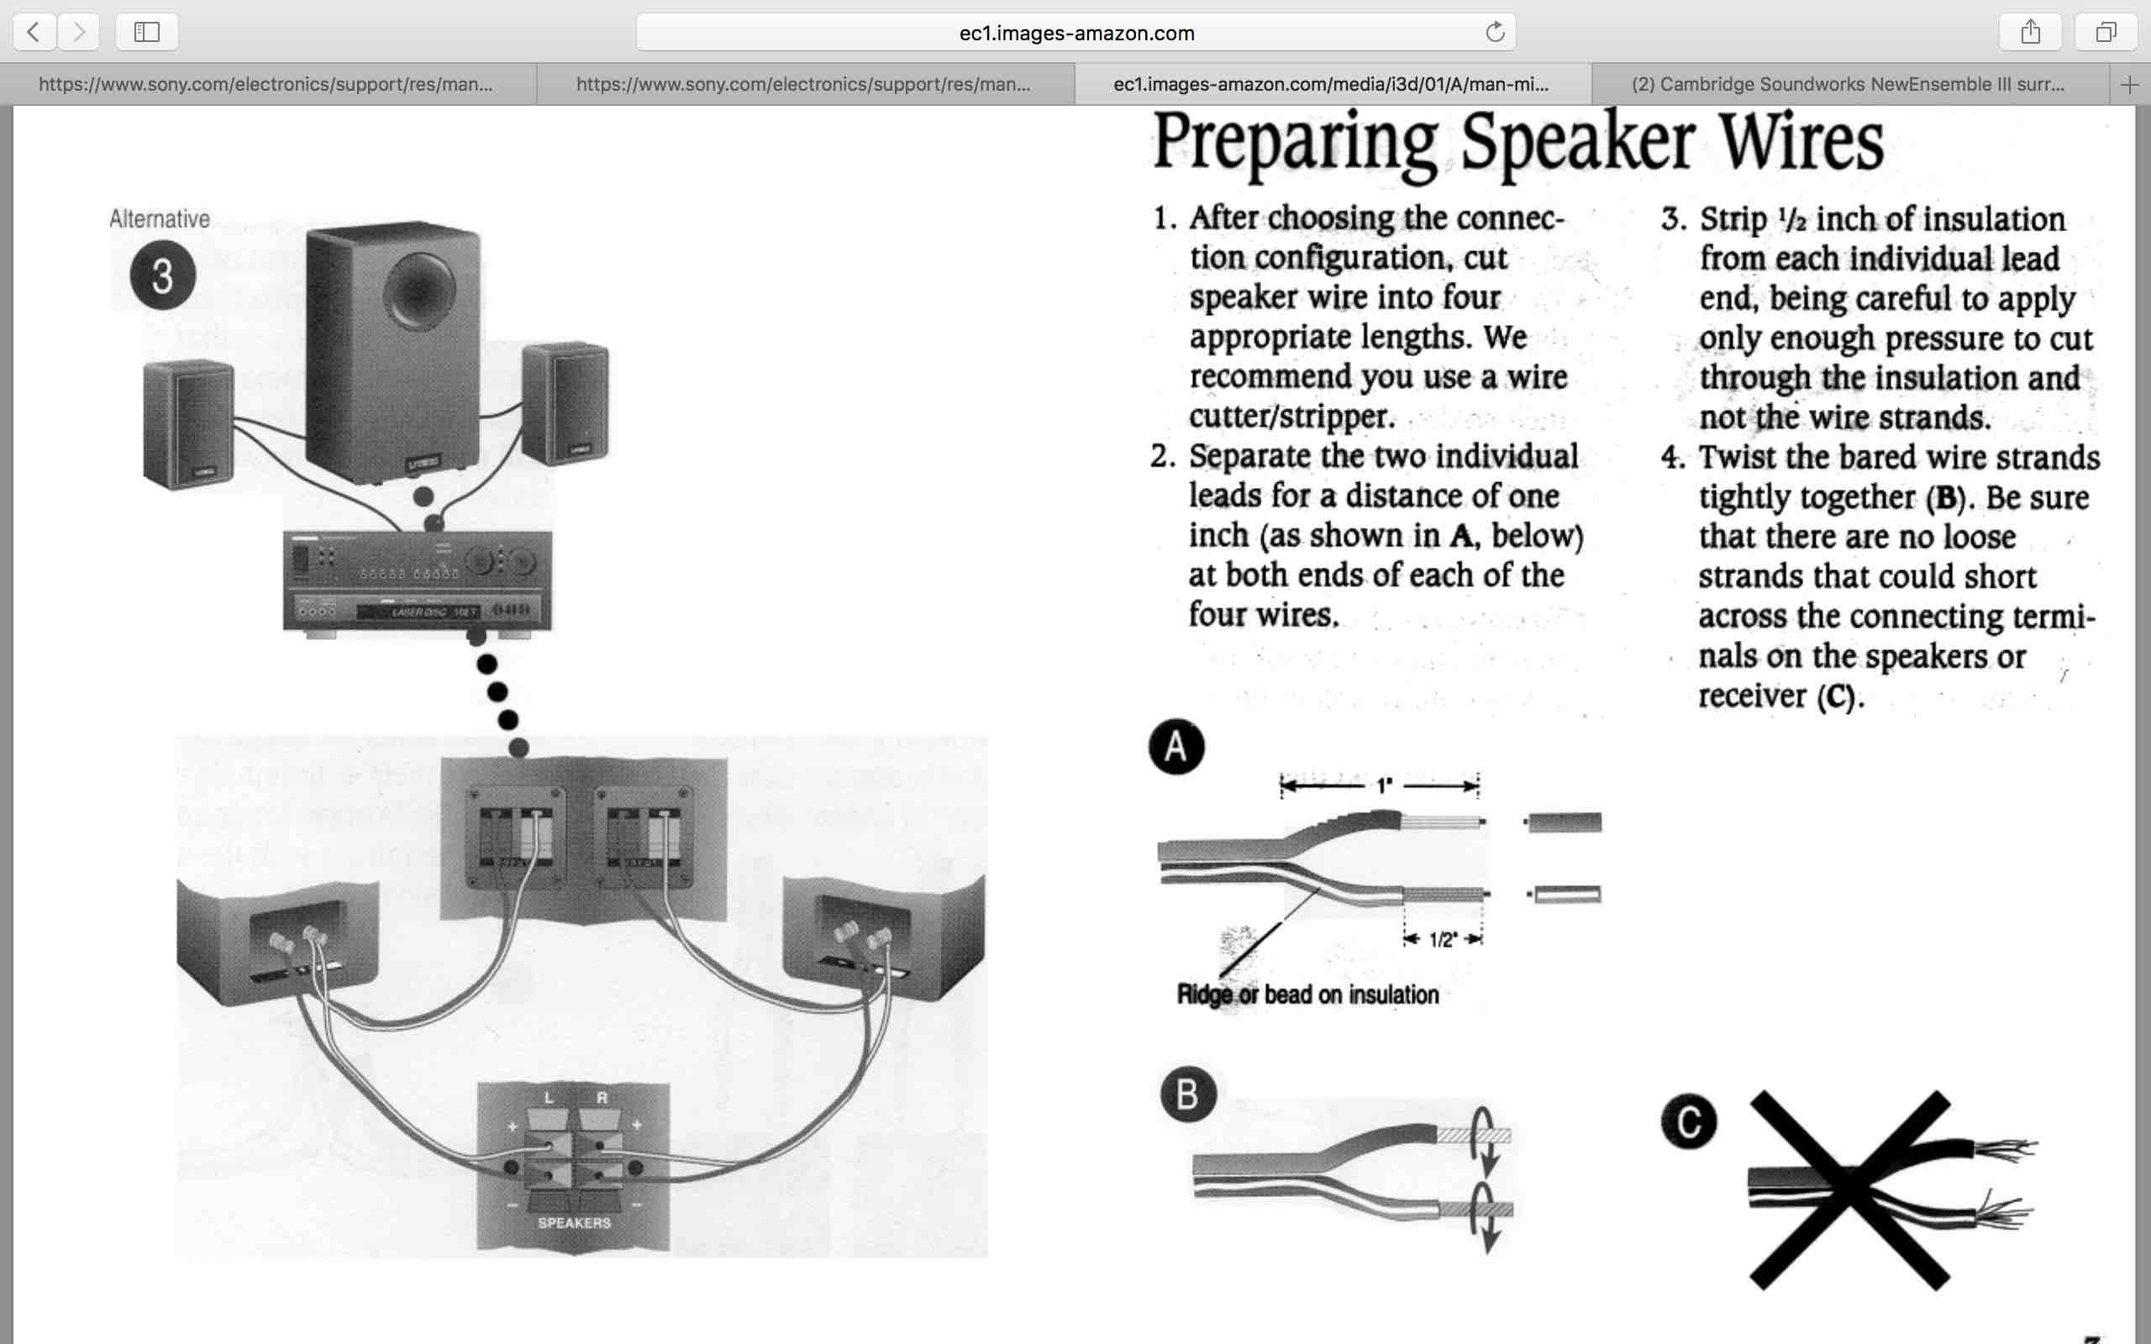The width and height of the screenshot is (2151, 1344).
Task: Click the page share icon
Action: coord(2032,31)
